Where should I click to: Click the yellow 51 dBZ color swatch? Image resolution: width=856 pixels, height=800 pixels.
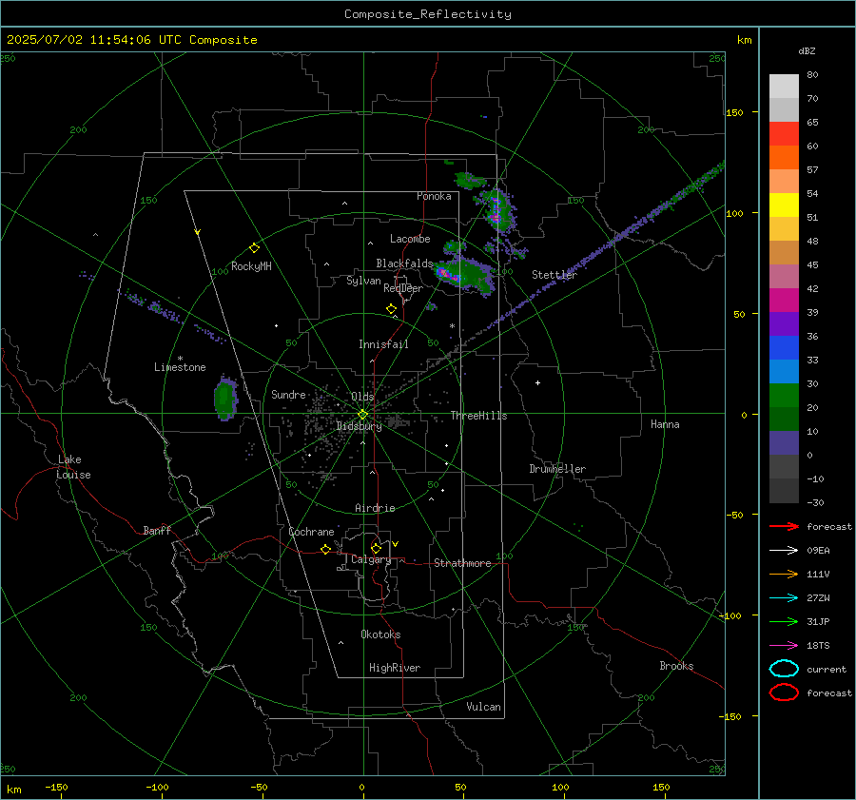784,205
